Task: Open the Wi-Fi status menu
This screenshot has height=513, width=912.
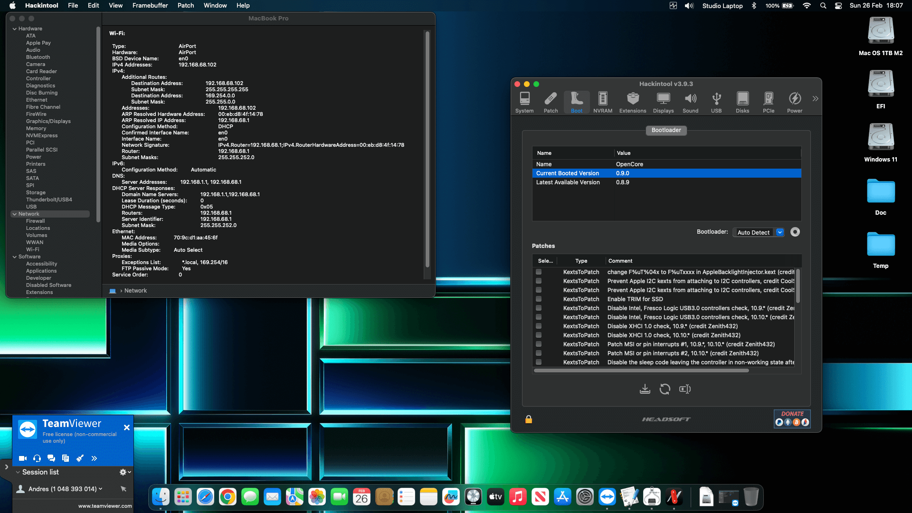Action: click(x=807, y=6)
